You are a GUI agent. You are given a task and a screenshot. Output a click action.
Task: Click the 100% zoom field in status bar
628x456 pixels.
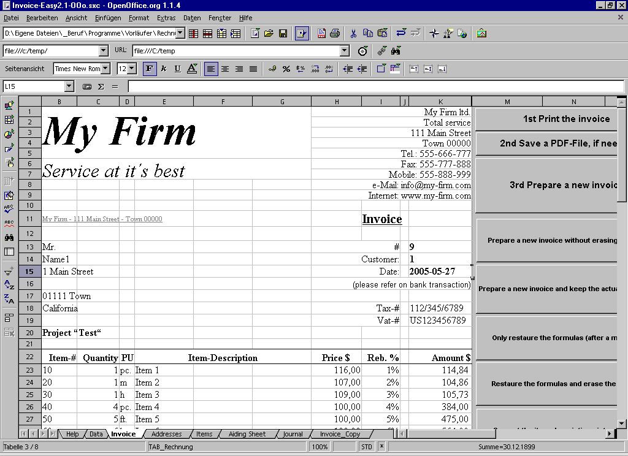coord(320,447)
